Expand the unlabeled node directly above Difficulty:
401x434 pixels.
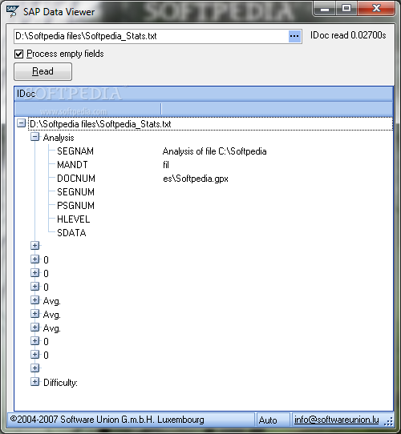(35, 368)
